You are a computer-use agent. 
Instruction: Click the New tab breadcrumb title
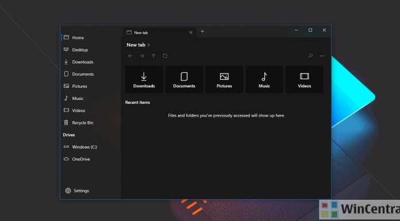coord(136,45)
